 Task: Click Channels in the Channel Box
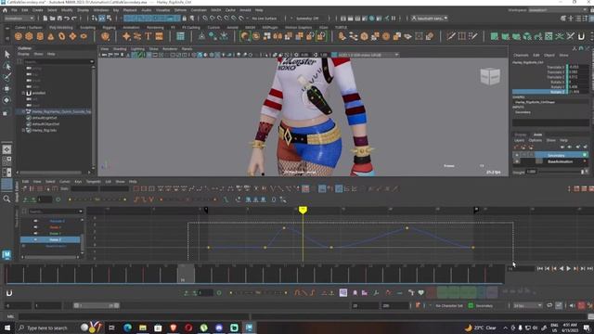pos(521,56)
